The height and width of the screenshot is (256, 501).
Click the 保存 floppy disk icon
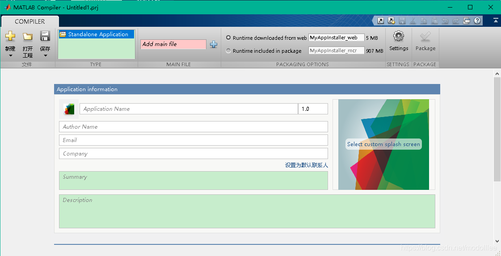(x=45, y=36)
